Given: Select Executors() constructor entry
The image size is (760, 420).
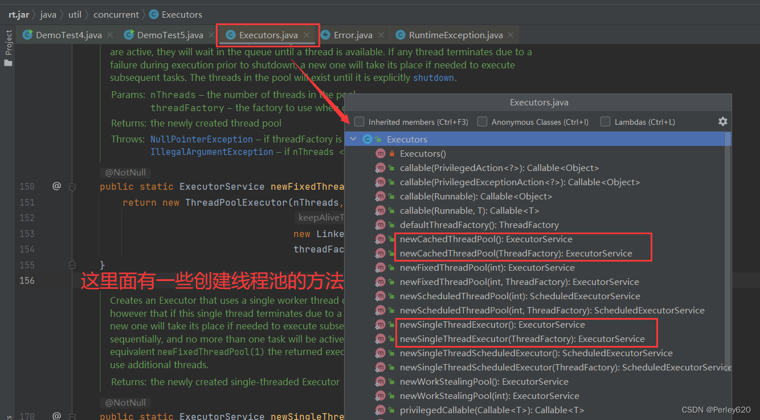Looking at the screenshot, I should pyautogui.click(x=423, y=154).
